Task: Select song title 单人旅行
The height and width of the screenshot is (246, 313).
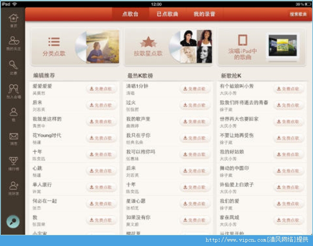Action: coord(42,185)
